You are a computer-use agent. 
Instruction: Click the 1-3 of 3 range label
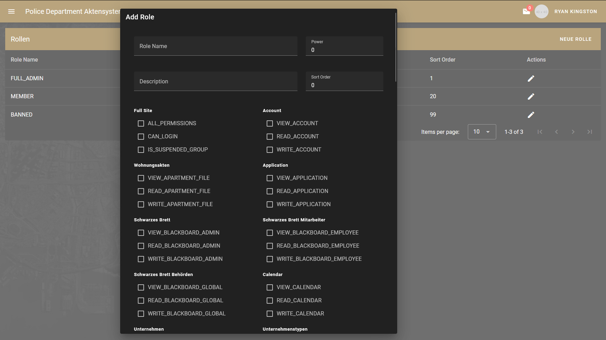[x=514, y=132]
